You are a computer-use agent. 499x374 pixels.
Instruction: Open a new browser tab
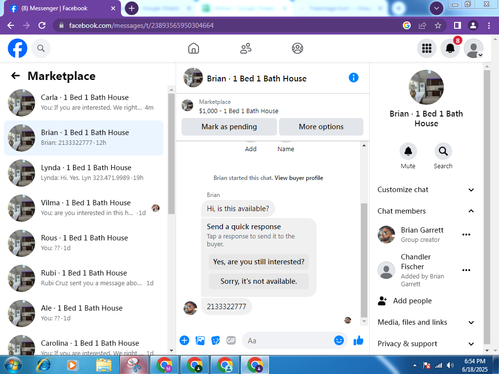132,8
